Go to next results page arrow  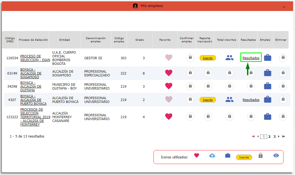pos(279,136)
